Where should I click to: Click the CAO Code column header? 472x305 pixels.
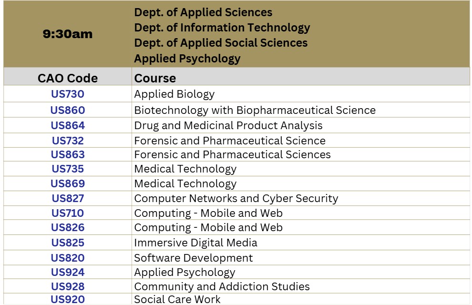pyautogui.click(x=68, y=78)
